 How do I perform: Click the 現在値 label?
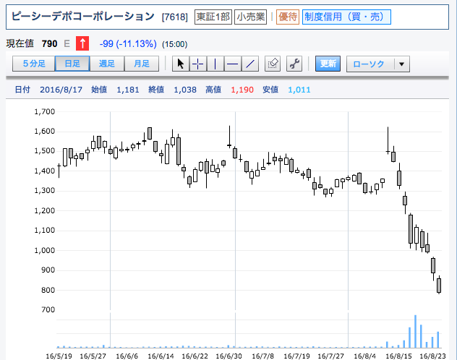pyautogui.click(x=20, y=43)
